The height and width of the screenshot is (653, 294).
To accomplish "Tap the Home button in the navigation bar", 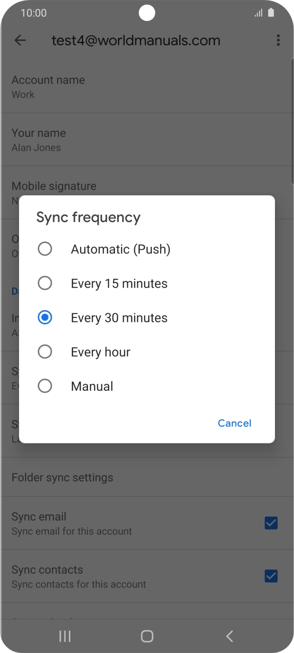I will point(147,636).
